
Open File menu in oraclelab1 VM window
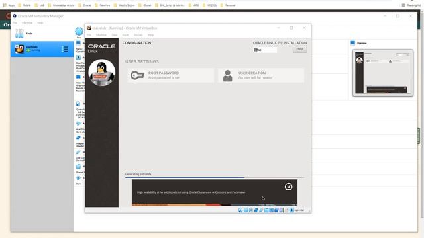tap(89, 35)
